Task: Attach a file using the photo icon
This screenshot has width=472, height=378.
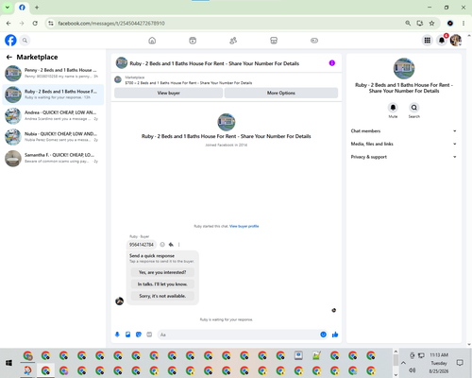Action: pyautogui.click(x=128, y=335)
